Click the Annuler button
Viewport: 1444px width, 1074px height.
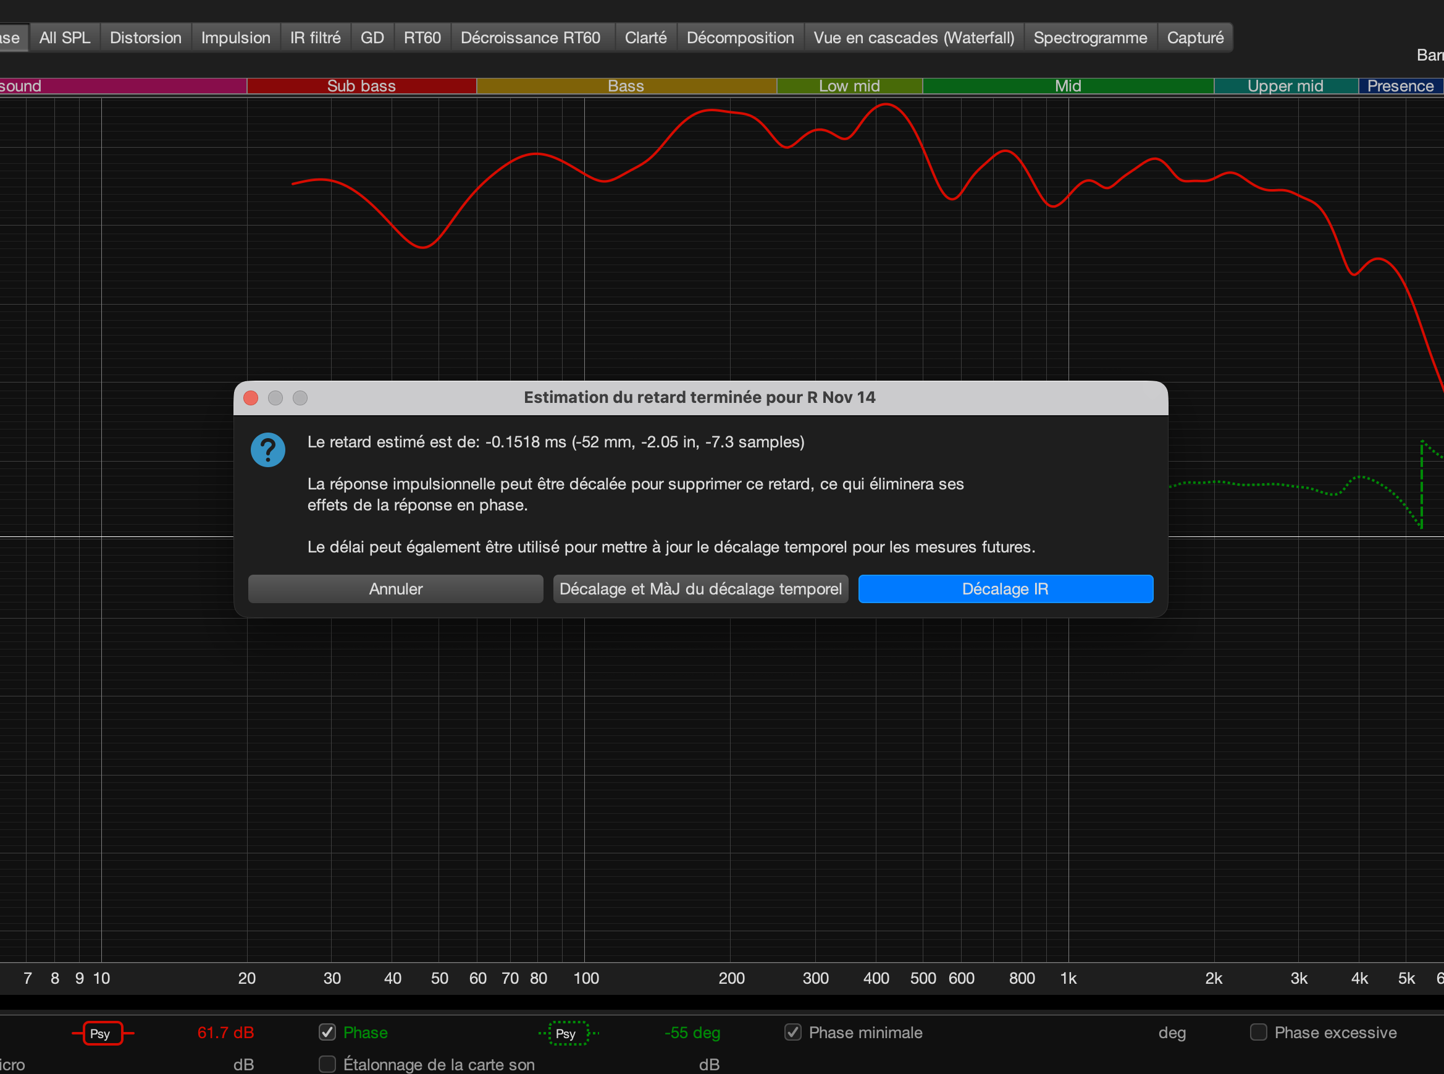tap(396, 589)
